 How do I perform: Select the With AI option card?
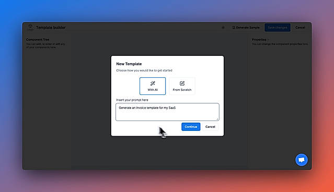click(153, 86)
